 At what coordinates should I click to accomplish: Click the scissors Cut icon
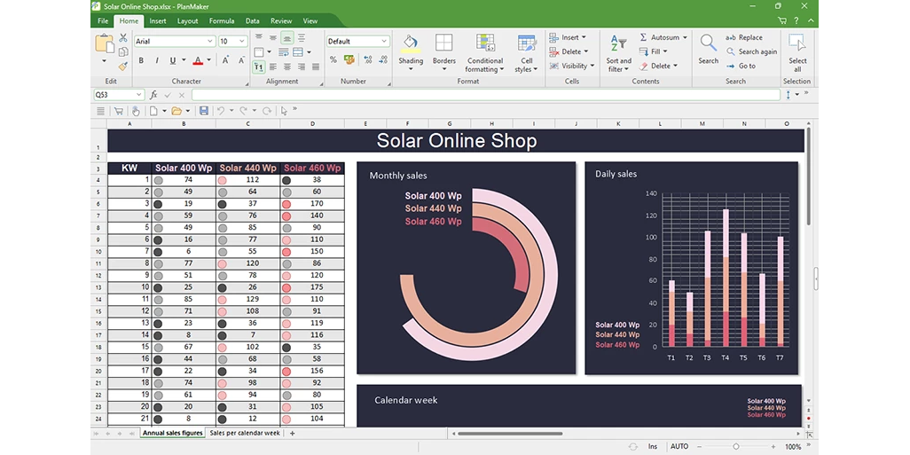tap(123, 37)
